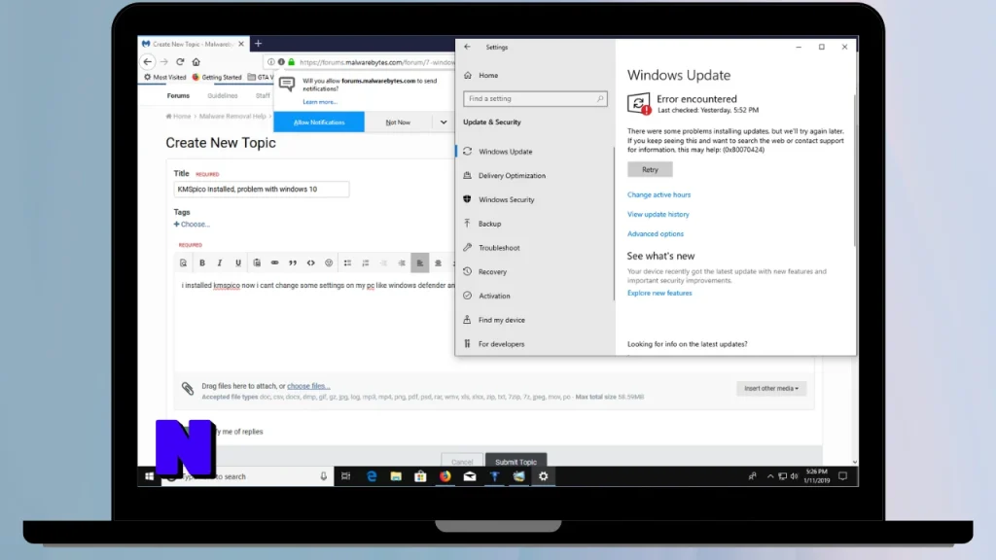Click the search magnifier in Find a setting
The image size is (996, 560).
pyautogui.click(x=599, y=98)
